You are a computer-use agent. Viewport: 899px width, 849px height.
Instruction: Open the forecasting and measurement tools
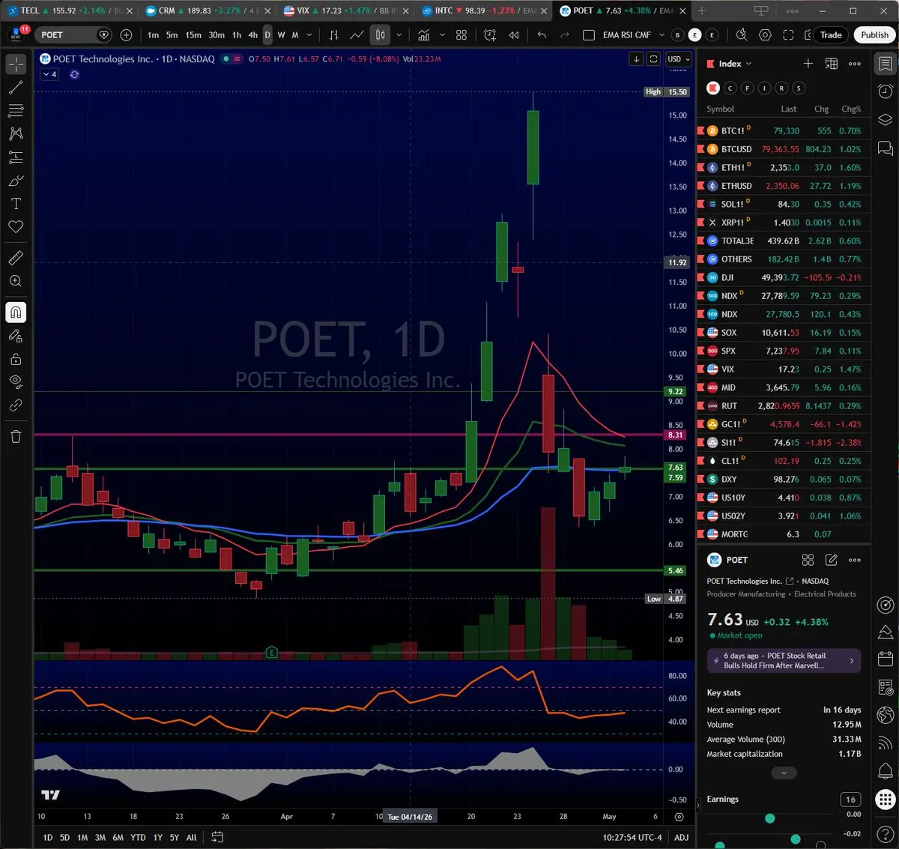[16, 157]
